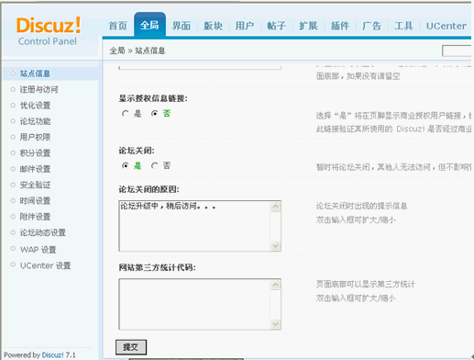This screenshot has width=474, height=360.
Task: Open 论坛功能 settings
Action: click(x=35, y=121)
